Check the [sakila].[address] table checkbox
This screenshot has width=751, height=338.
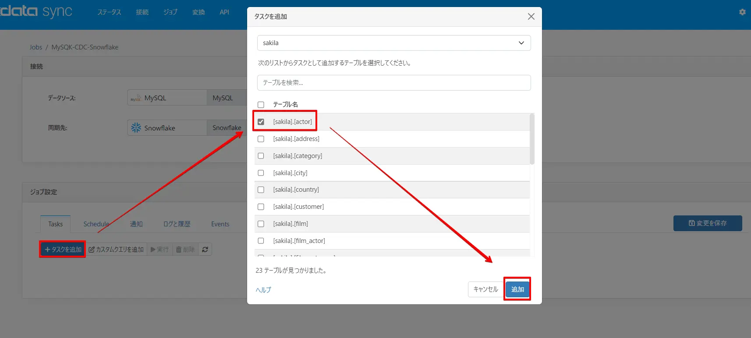[x=261, y=139]
